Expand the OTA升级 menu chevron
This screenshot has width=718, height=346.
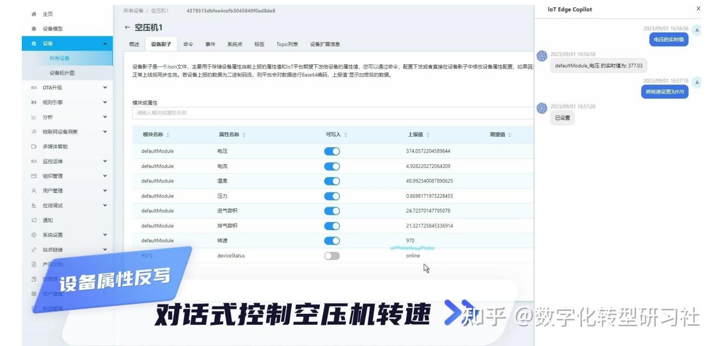click(x=105, y=88)
